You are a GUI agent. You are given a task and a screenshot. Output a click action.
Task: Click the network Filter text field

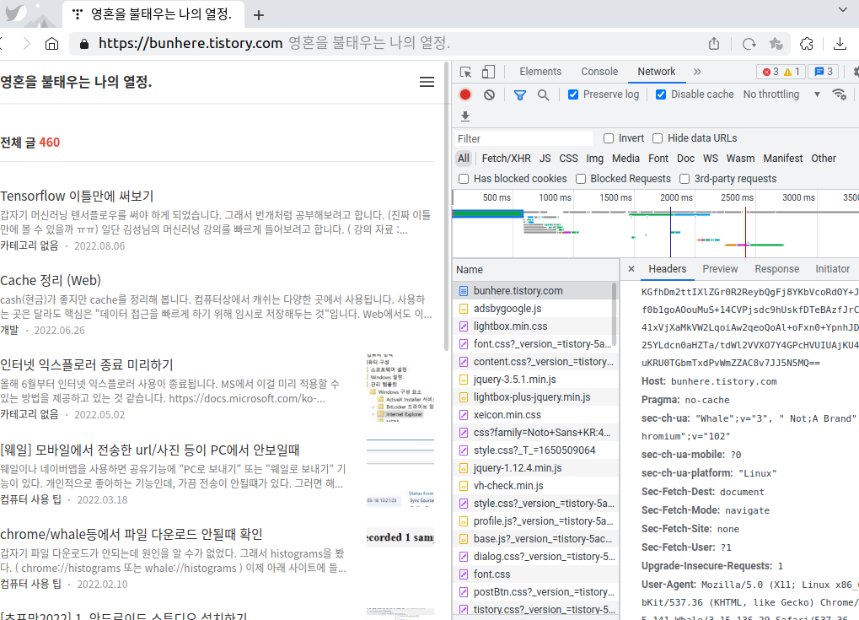tap(523, 138)
